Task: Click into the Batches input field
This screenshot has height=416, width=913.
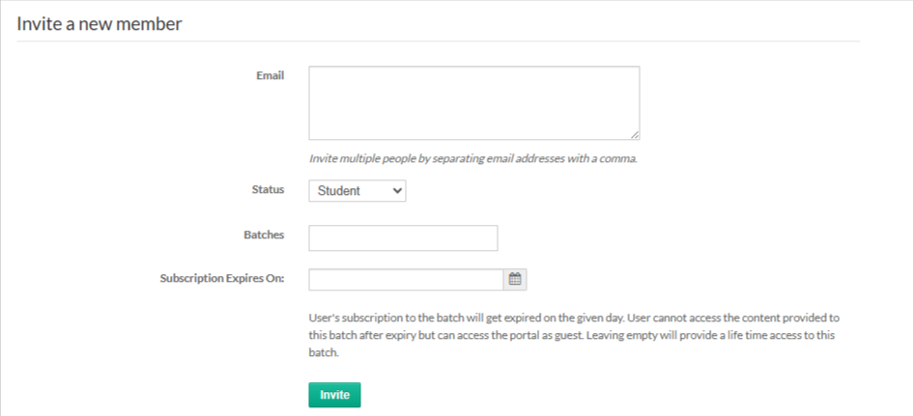Action: (403, 237)
